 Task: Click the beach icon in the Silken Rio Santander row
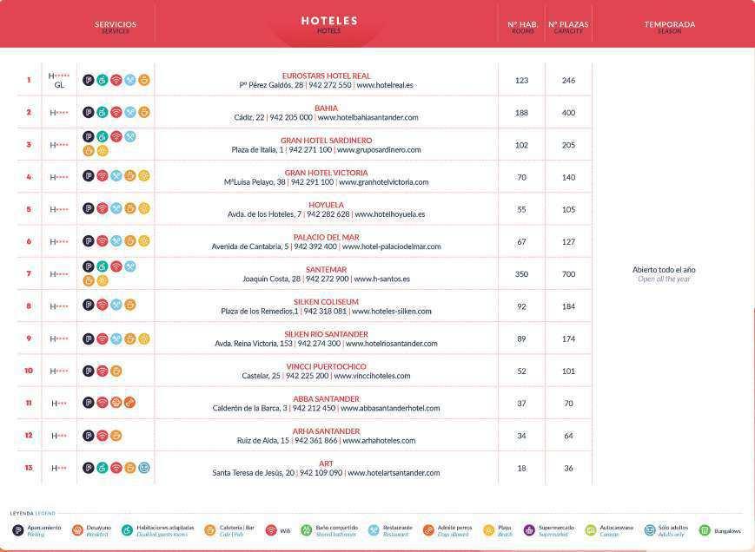pyautogui.click(x=144, y=339)
